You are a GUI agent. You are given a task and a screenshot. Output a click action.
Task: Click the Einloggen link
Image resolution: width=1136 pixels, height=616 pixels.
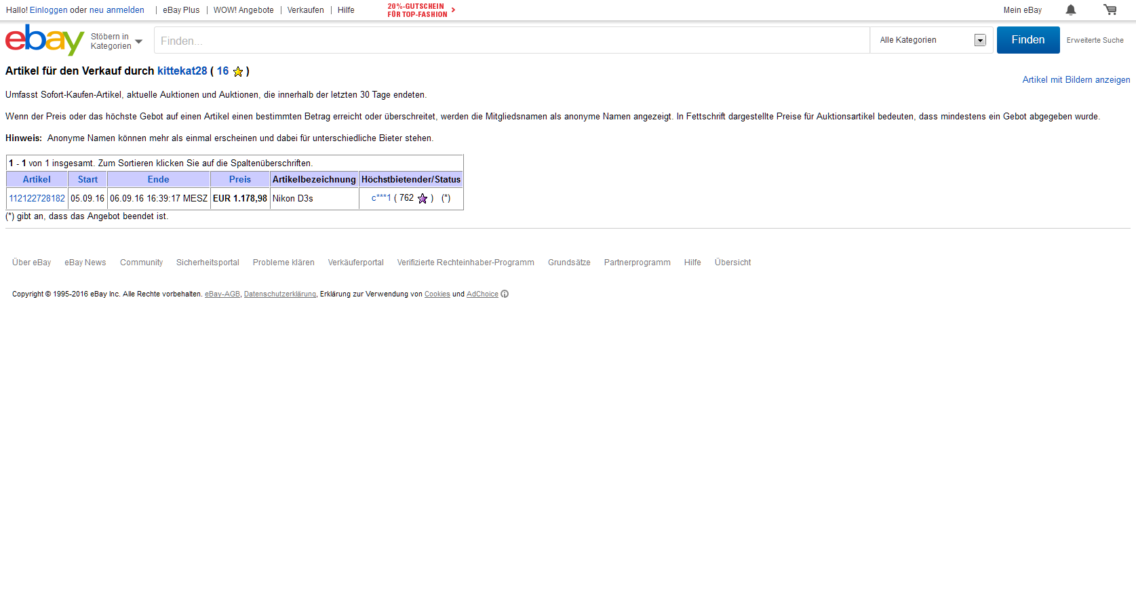48,10
